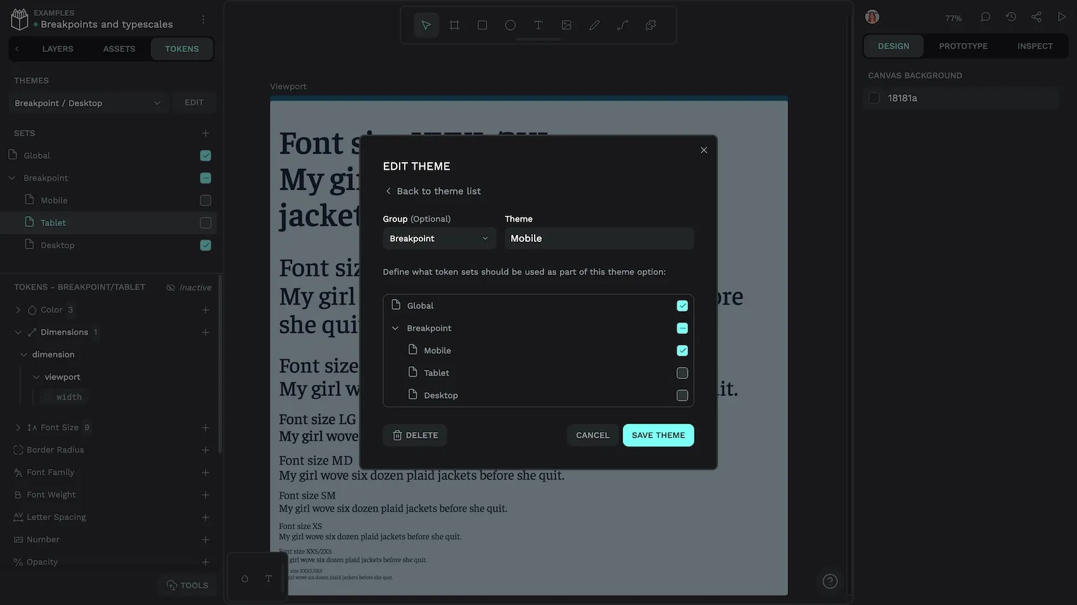Select the width token pill
This screenshot has width=1077, height=605.
coord(63,397)
